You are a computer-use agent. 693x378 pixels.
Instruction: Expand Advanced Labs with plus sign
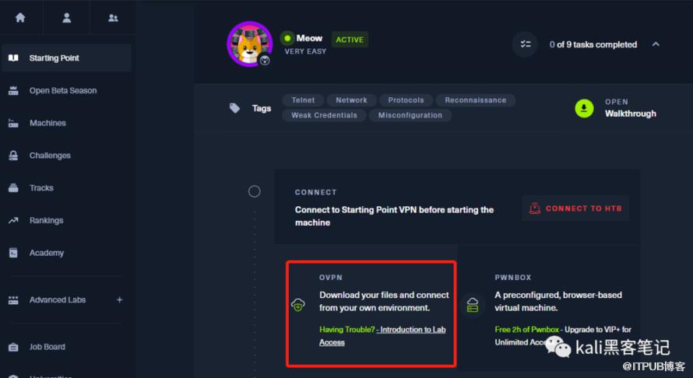(119, 299)
